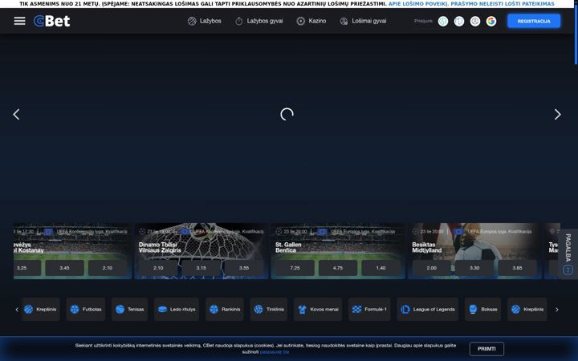The height and width of the screenshot is (361, 578).
Task: Select the Boksas boxing category
Action: click(x=483, y=310)
